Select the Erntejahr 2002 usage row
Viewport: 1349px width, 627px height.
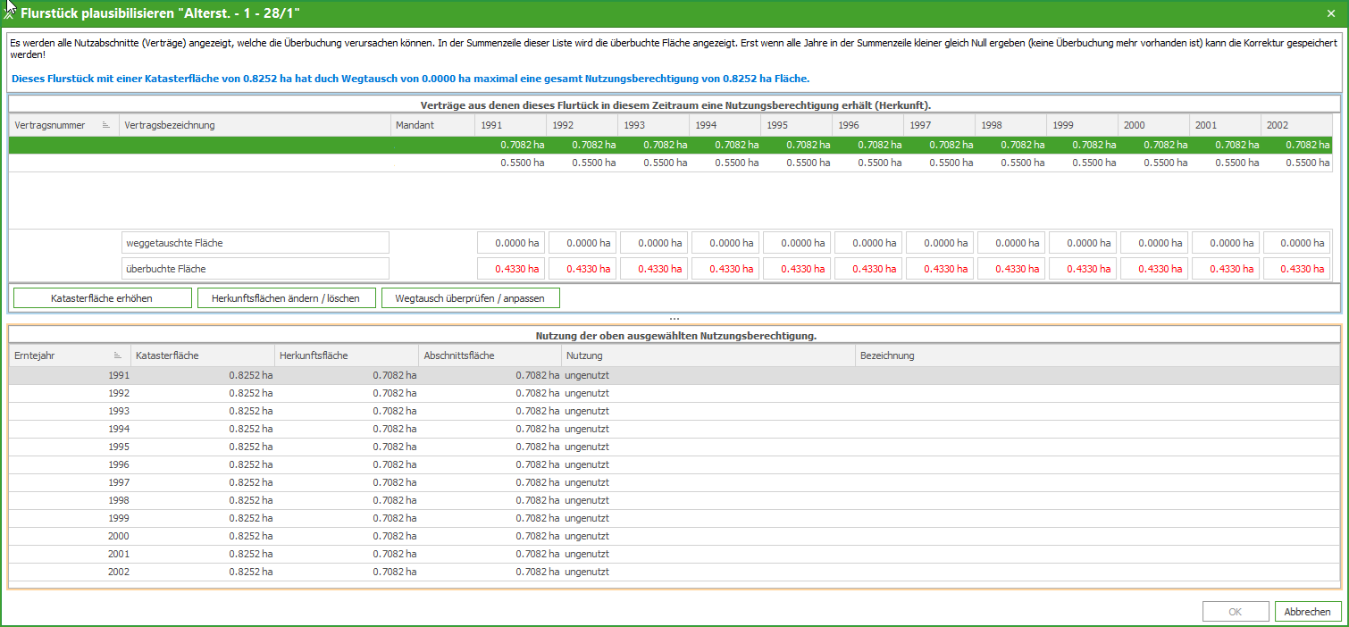click(357, 572)
